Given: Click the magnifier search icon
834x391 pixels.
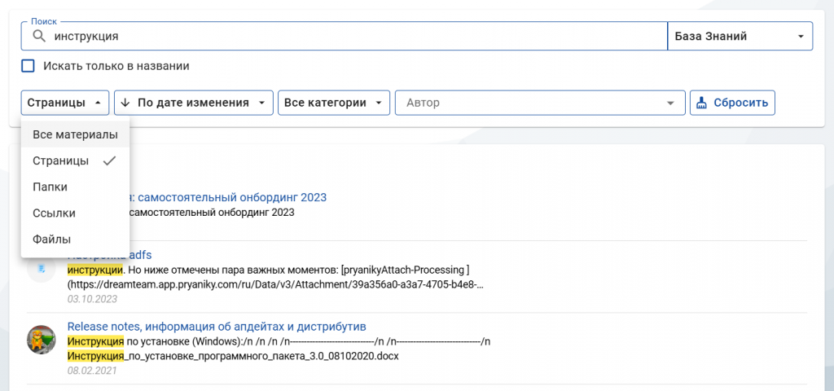Looking at the screenshot, I should click(37, 36).
